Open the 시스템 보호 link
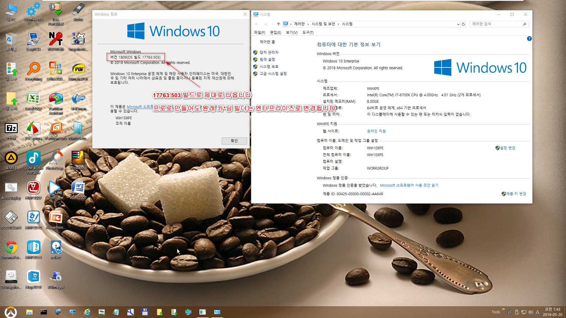 (269, 67)
